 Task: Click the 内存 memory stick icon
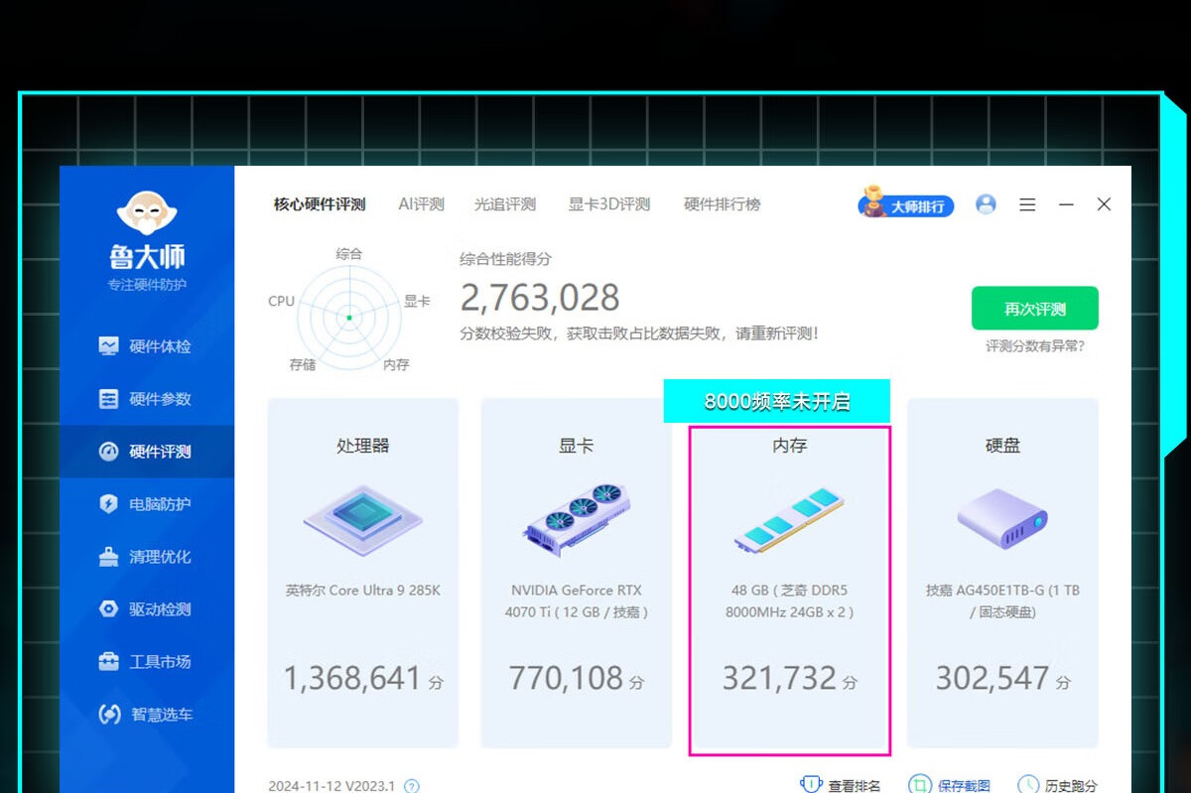(790, 519)
